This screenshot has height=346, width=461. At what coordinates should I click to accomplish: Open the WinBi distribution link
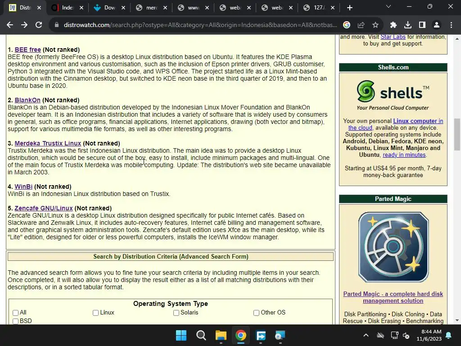coord(23,187)
